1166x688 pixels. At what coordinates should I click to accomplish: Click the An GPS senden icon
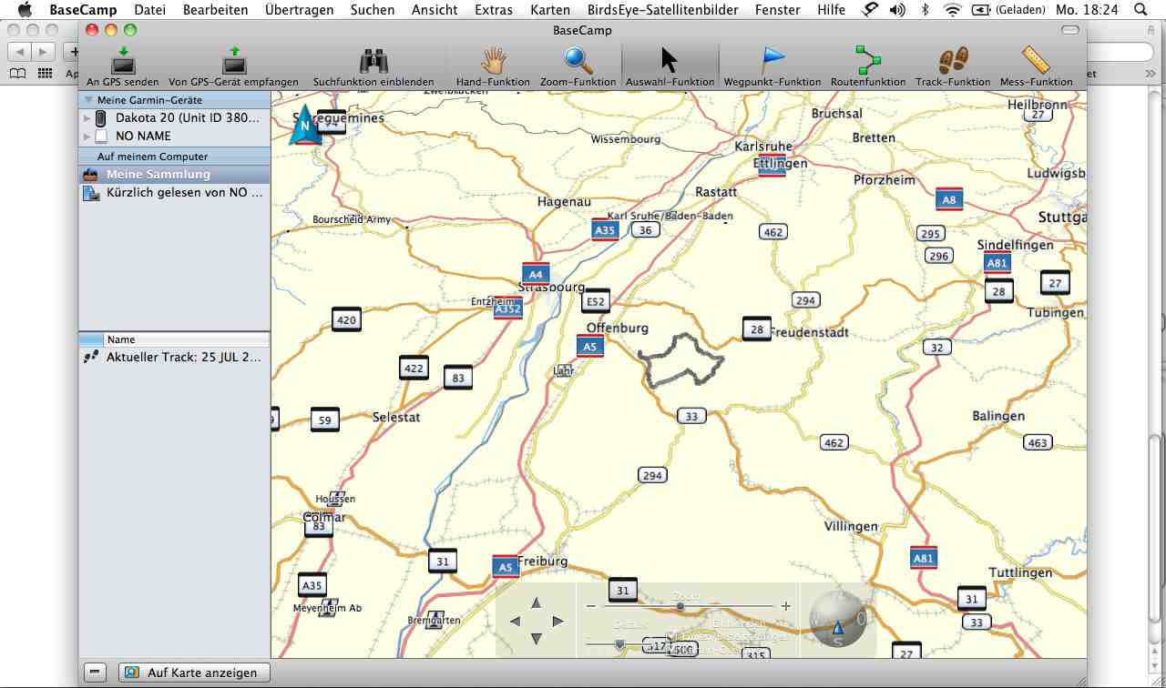123,63
